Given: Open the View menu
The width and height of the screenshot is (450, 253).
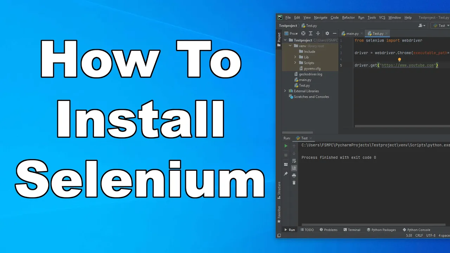Looking at the screenshot, I should (x=307, y=18).
